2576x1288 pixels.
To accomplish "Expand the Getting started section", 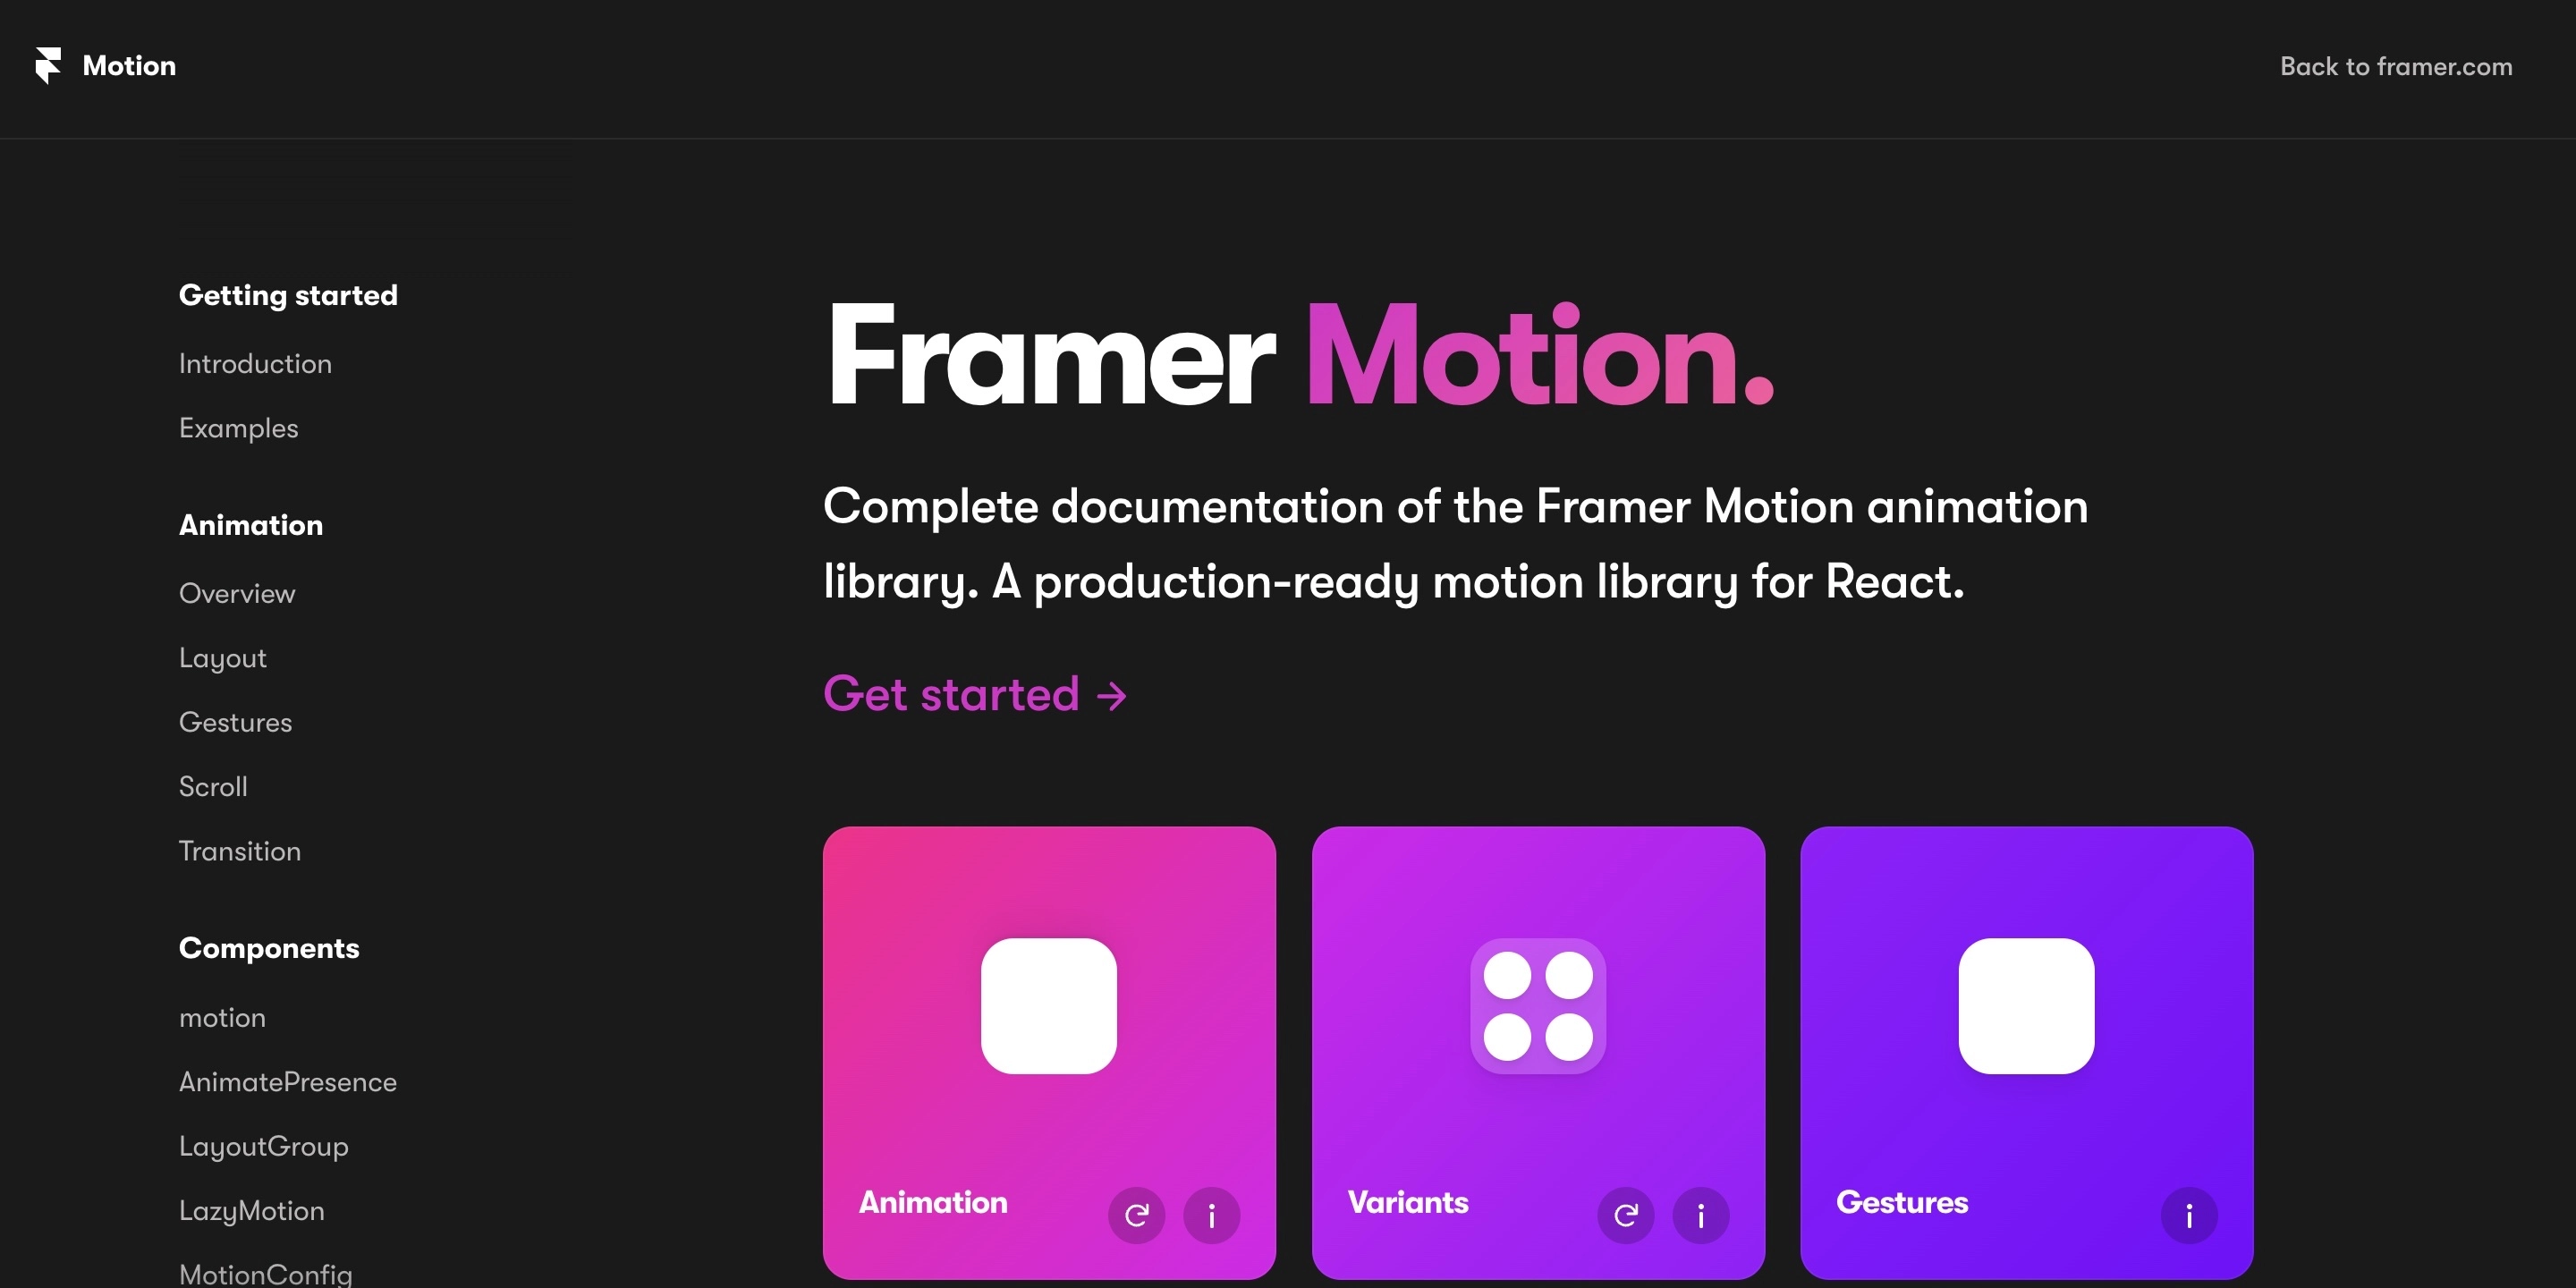I will [x=287, y=294].
